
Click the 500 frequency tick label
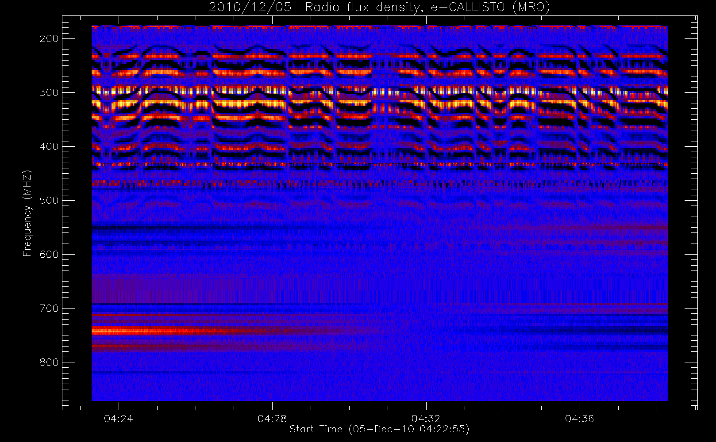[x=49, y=200]
